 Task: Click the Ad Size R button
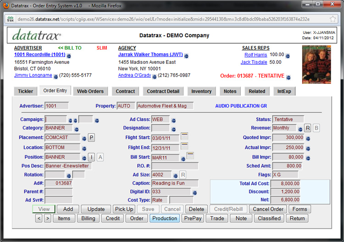[183, 175]
